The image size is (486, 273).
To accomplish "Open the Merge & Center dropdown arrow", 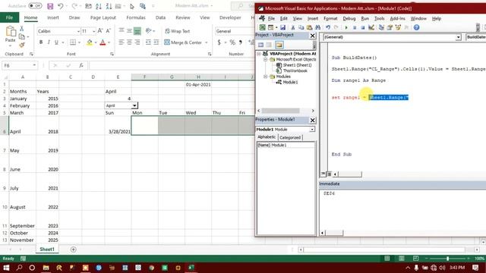I will tap(206, 42).
